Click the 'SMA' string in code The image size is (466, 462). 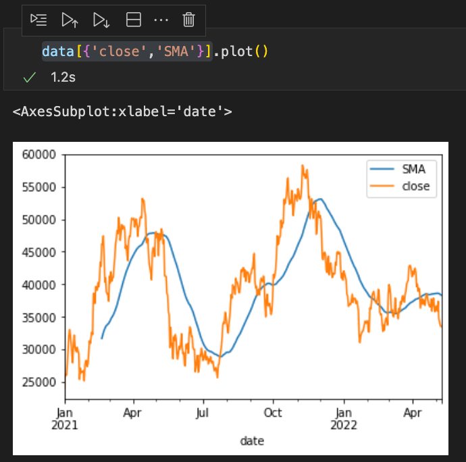point(176,51)
